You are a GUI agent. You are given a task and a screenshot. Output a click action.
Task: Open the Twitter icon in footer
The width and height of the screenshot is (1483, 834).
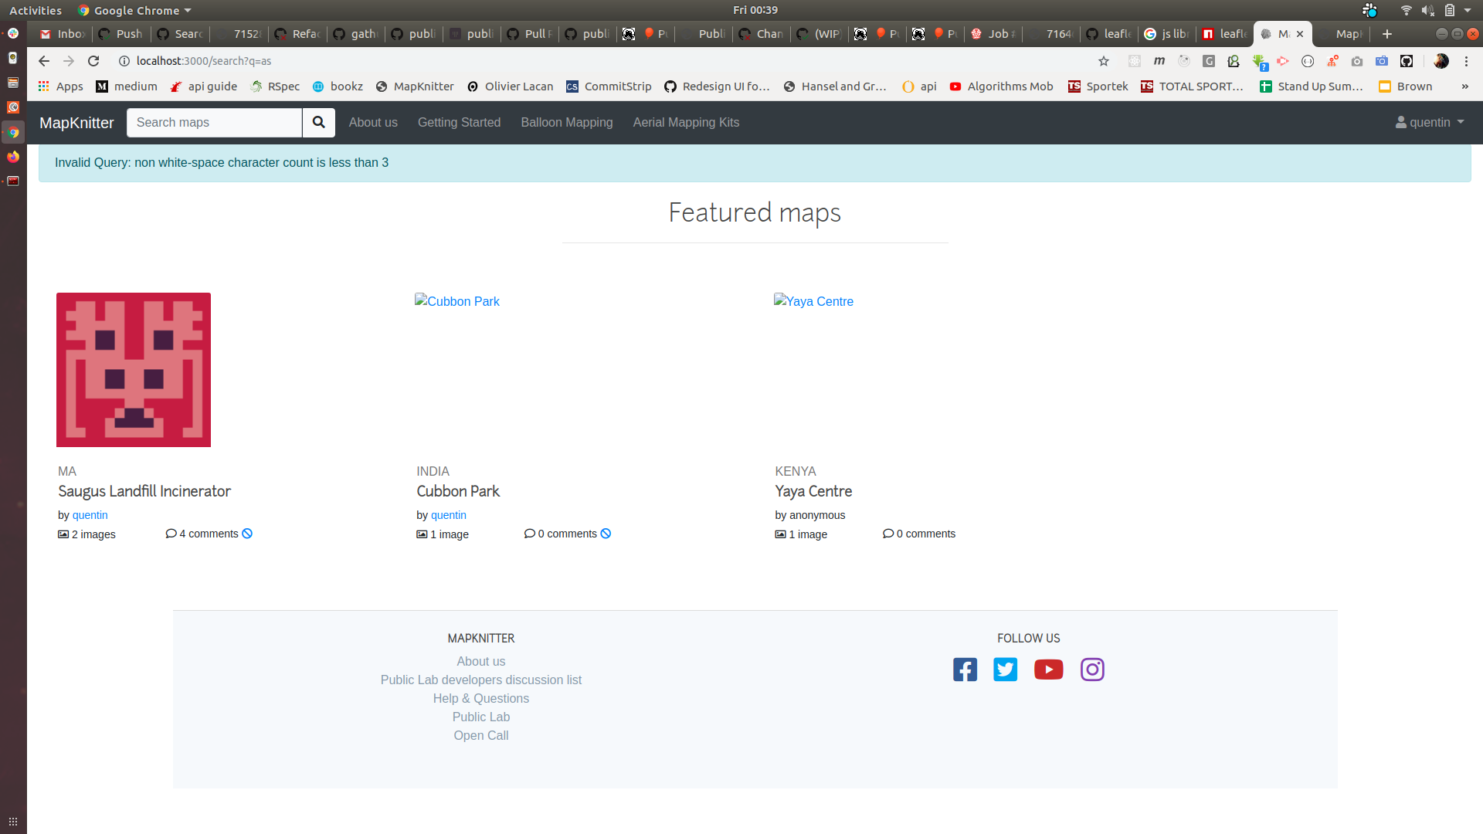[x=1006, y=670]
